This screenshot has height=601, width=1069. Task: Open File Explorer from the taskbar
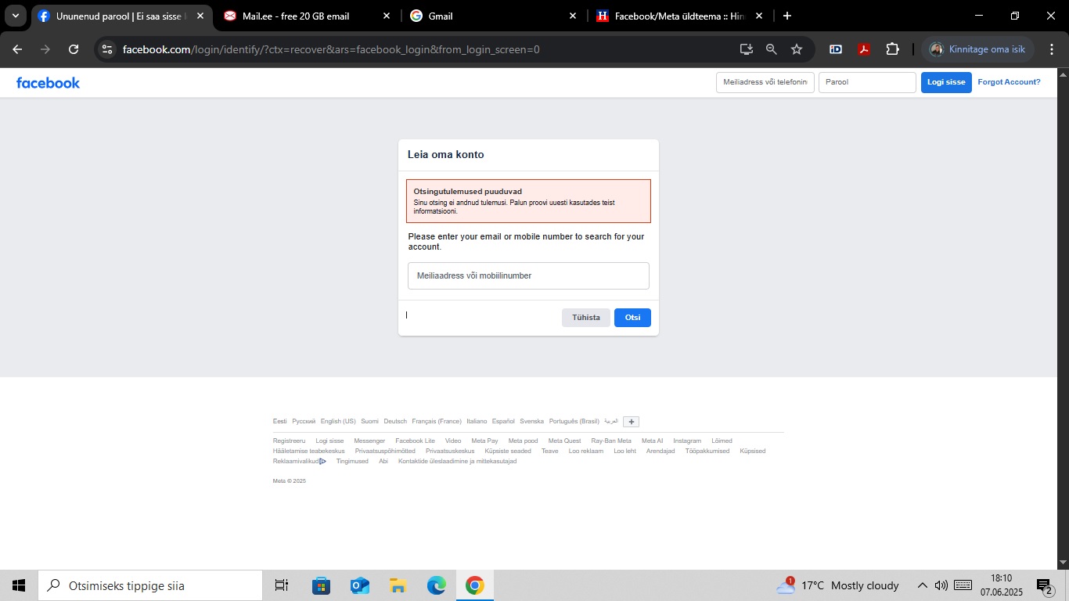click(x=398, y=585)
